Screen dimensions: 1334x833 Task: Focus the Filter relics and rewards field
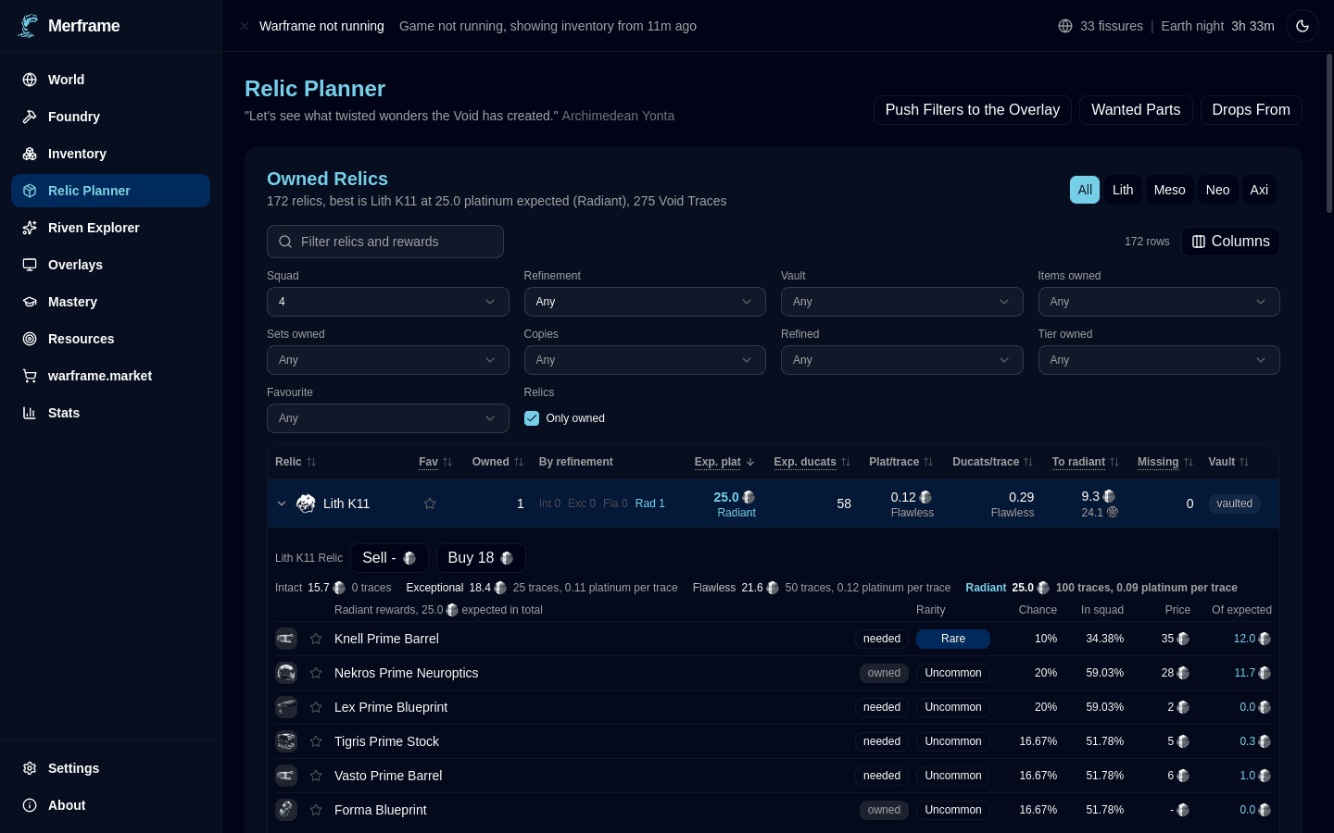385,242
